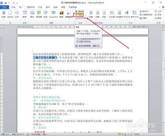Minimize the ribbon with the caret button

pos(160,7)
